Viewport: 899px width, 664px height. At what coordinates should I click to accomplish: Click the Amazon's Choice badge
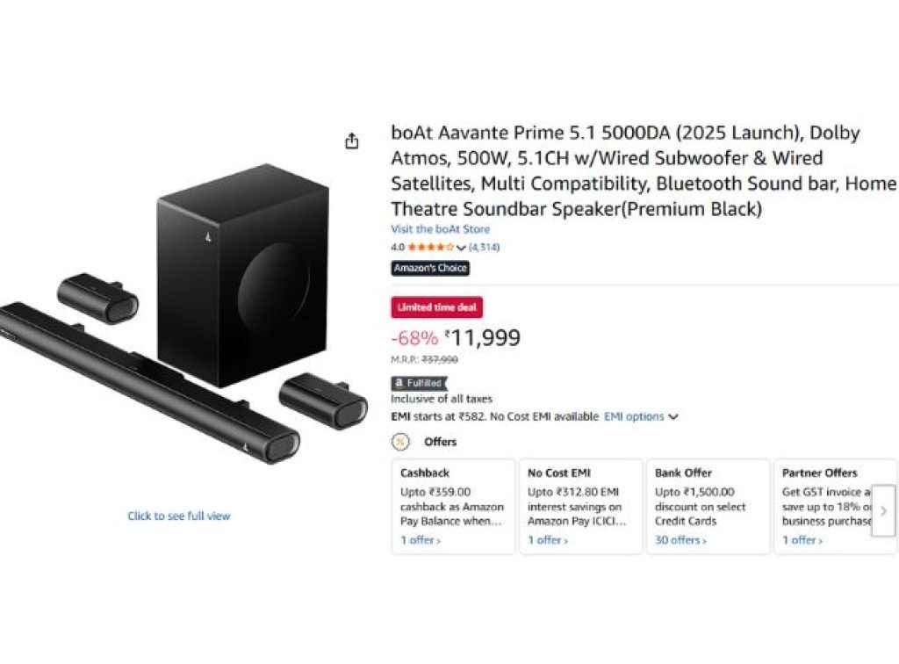tap(430, 268)
